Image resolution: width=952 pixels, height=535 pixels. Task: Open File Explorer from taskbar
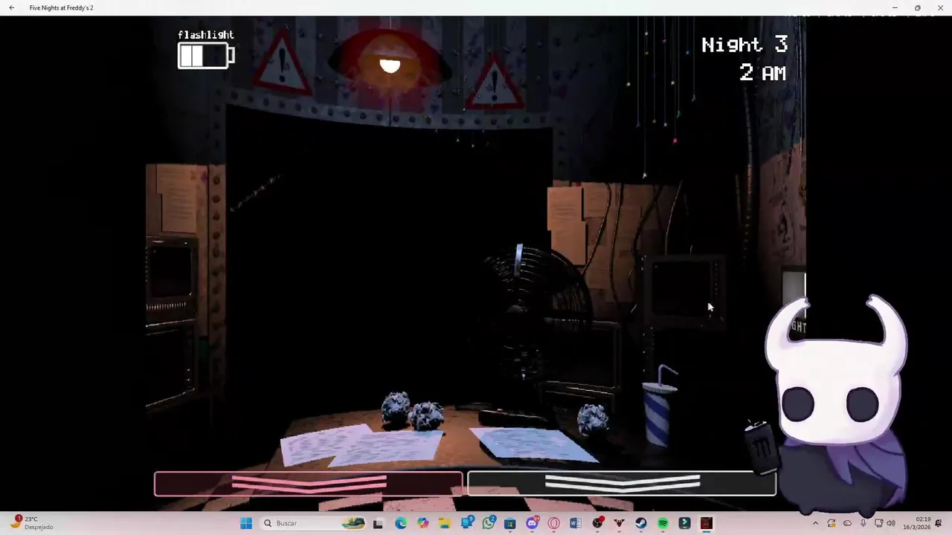pos(445,523)
